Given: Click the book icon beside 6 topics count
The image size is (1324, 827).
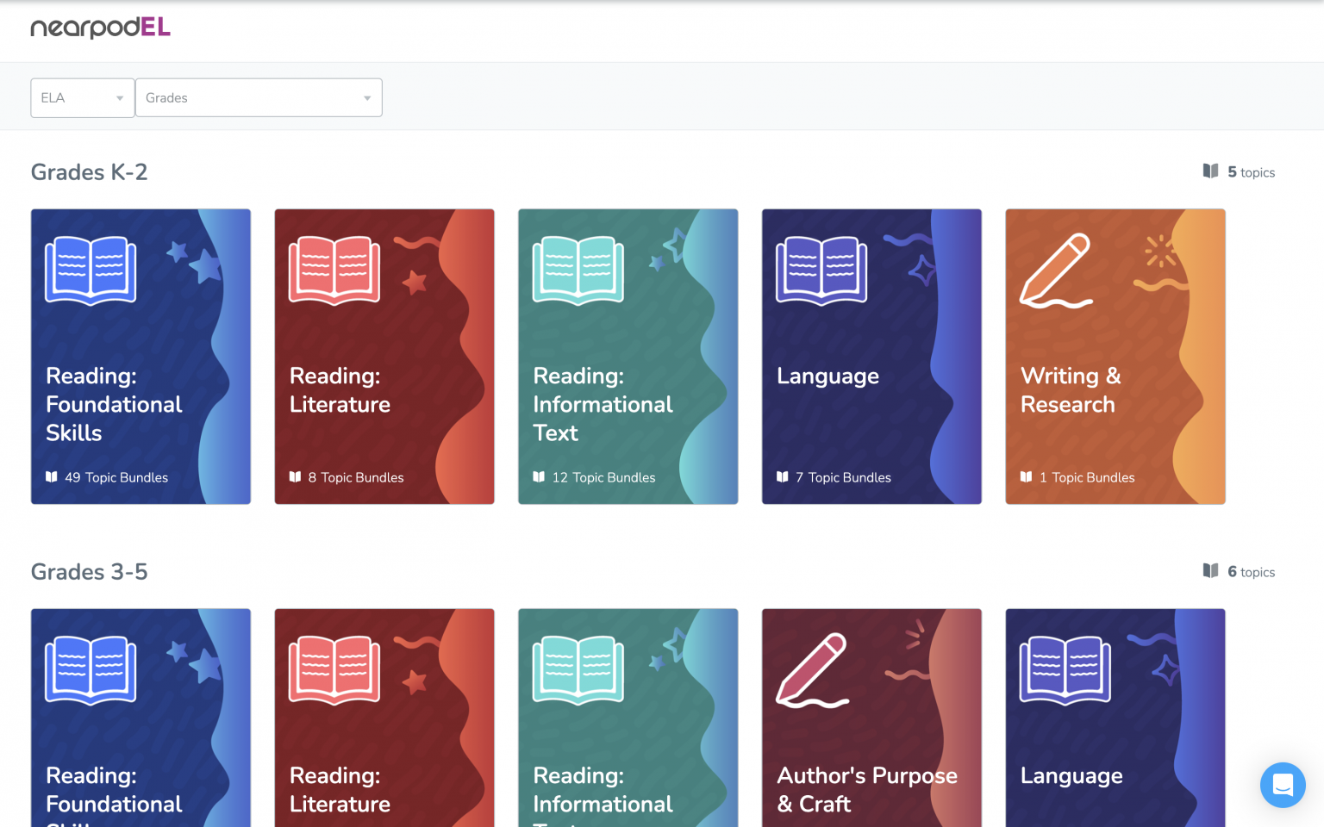Looking at the screenshot, I should 1210,570.
